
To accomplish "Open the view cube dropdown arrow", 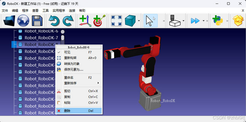I will click(139, 21).
